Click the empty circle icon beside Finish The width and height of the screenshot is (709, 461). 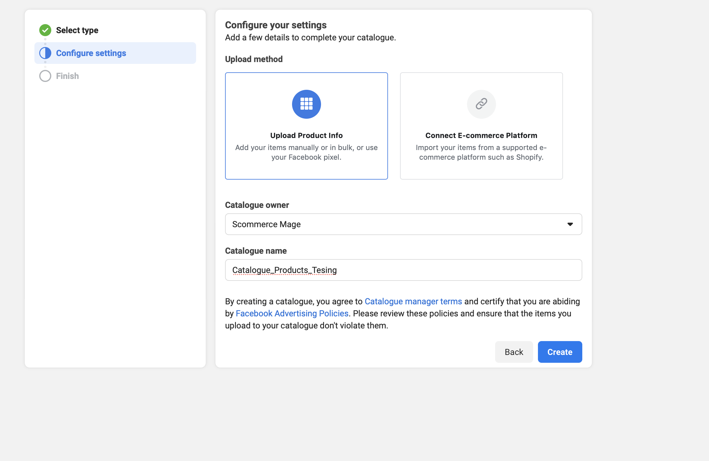[45, 76]
